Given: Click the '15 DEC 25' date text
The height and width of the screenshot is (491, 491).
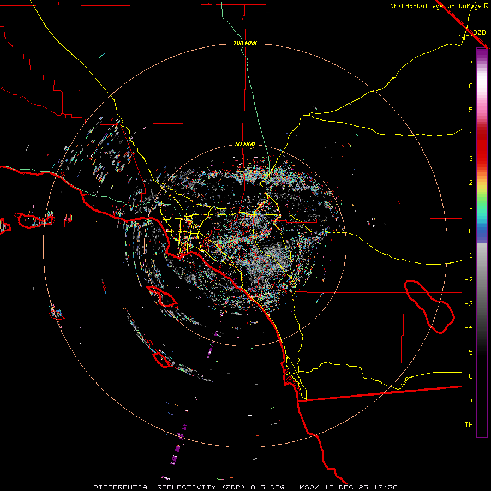Looking at the screenshot, I should [x=347, y=487].
